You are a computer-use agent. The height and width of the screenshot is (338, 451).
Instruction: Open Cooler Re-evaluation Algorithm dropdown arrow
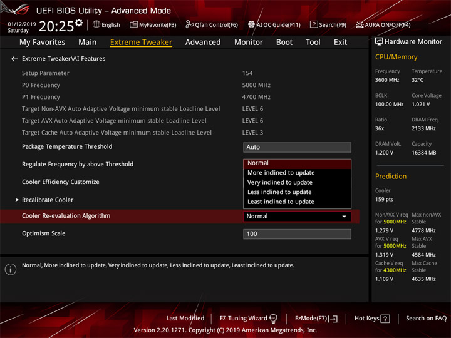(344, 217)
